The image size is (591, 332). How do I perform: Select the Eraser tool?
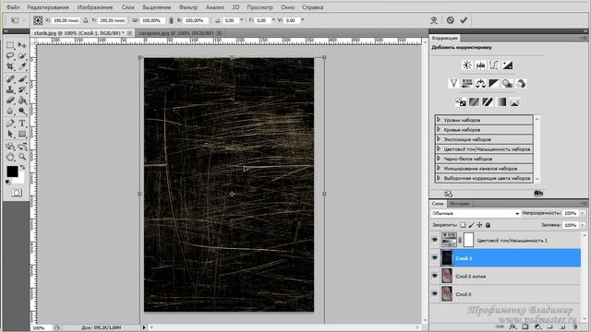click(x=10, y=101)
